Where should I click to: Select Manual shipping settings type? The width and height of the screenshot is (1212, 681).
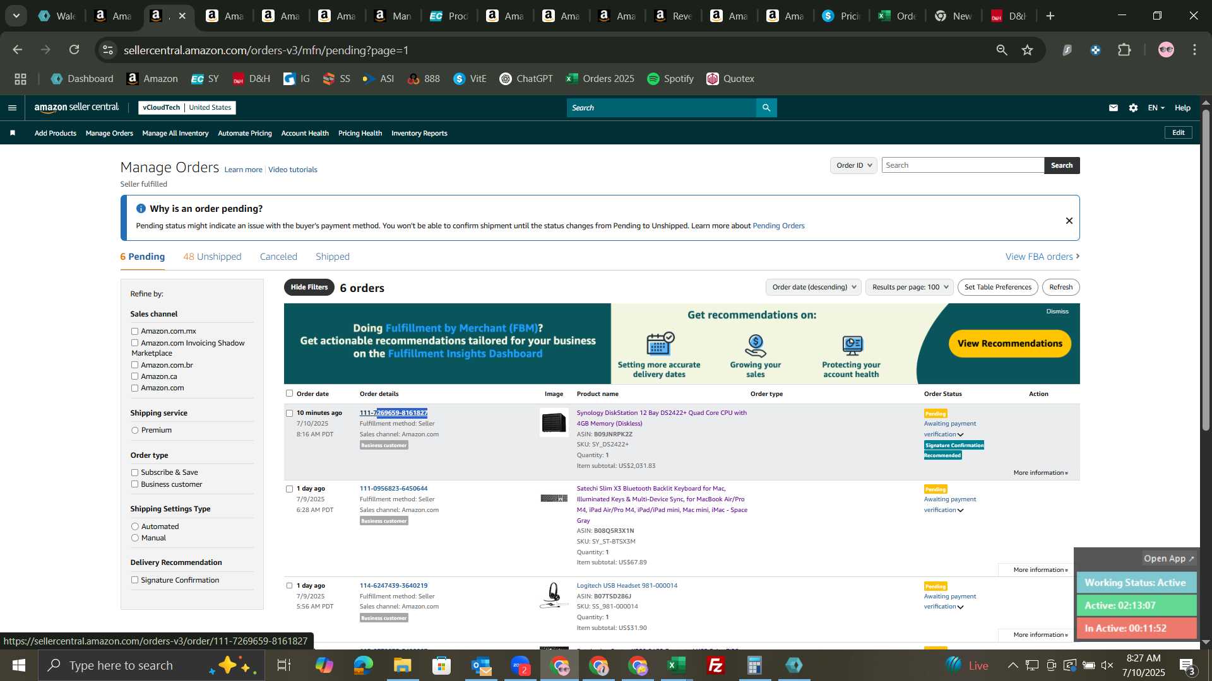tap(134, 538)
